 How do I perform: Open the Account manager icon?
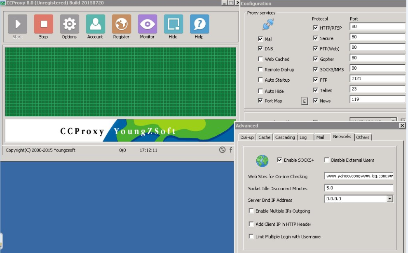click(x=96, y=24)
